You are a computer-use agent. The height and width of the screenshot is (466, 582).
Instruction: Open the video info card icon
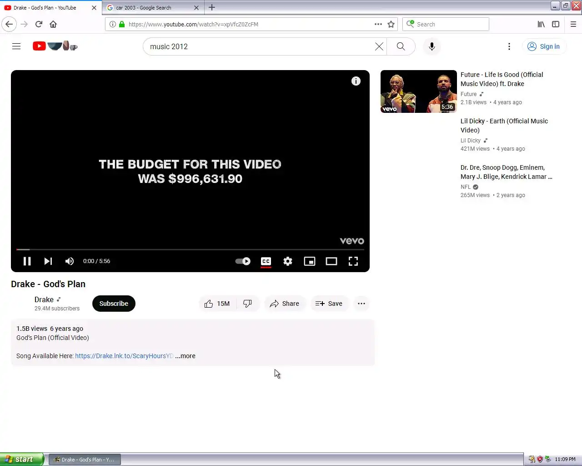click(x=356, y=81)
